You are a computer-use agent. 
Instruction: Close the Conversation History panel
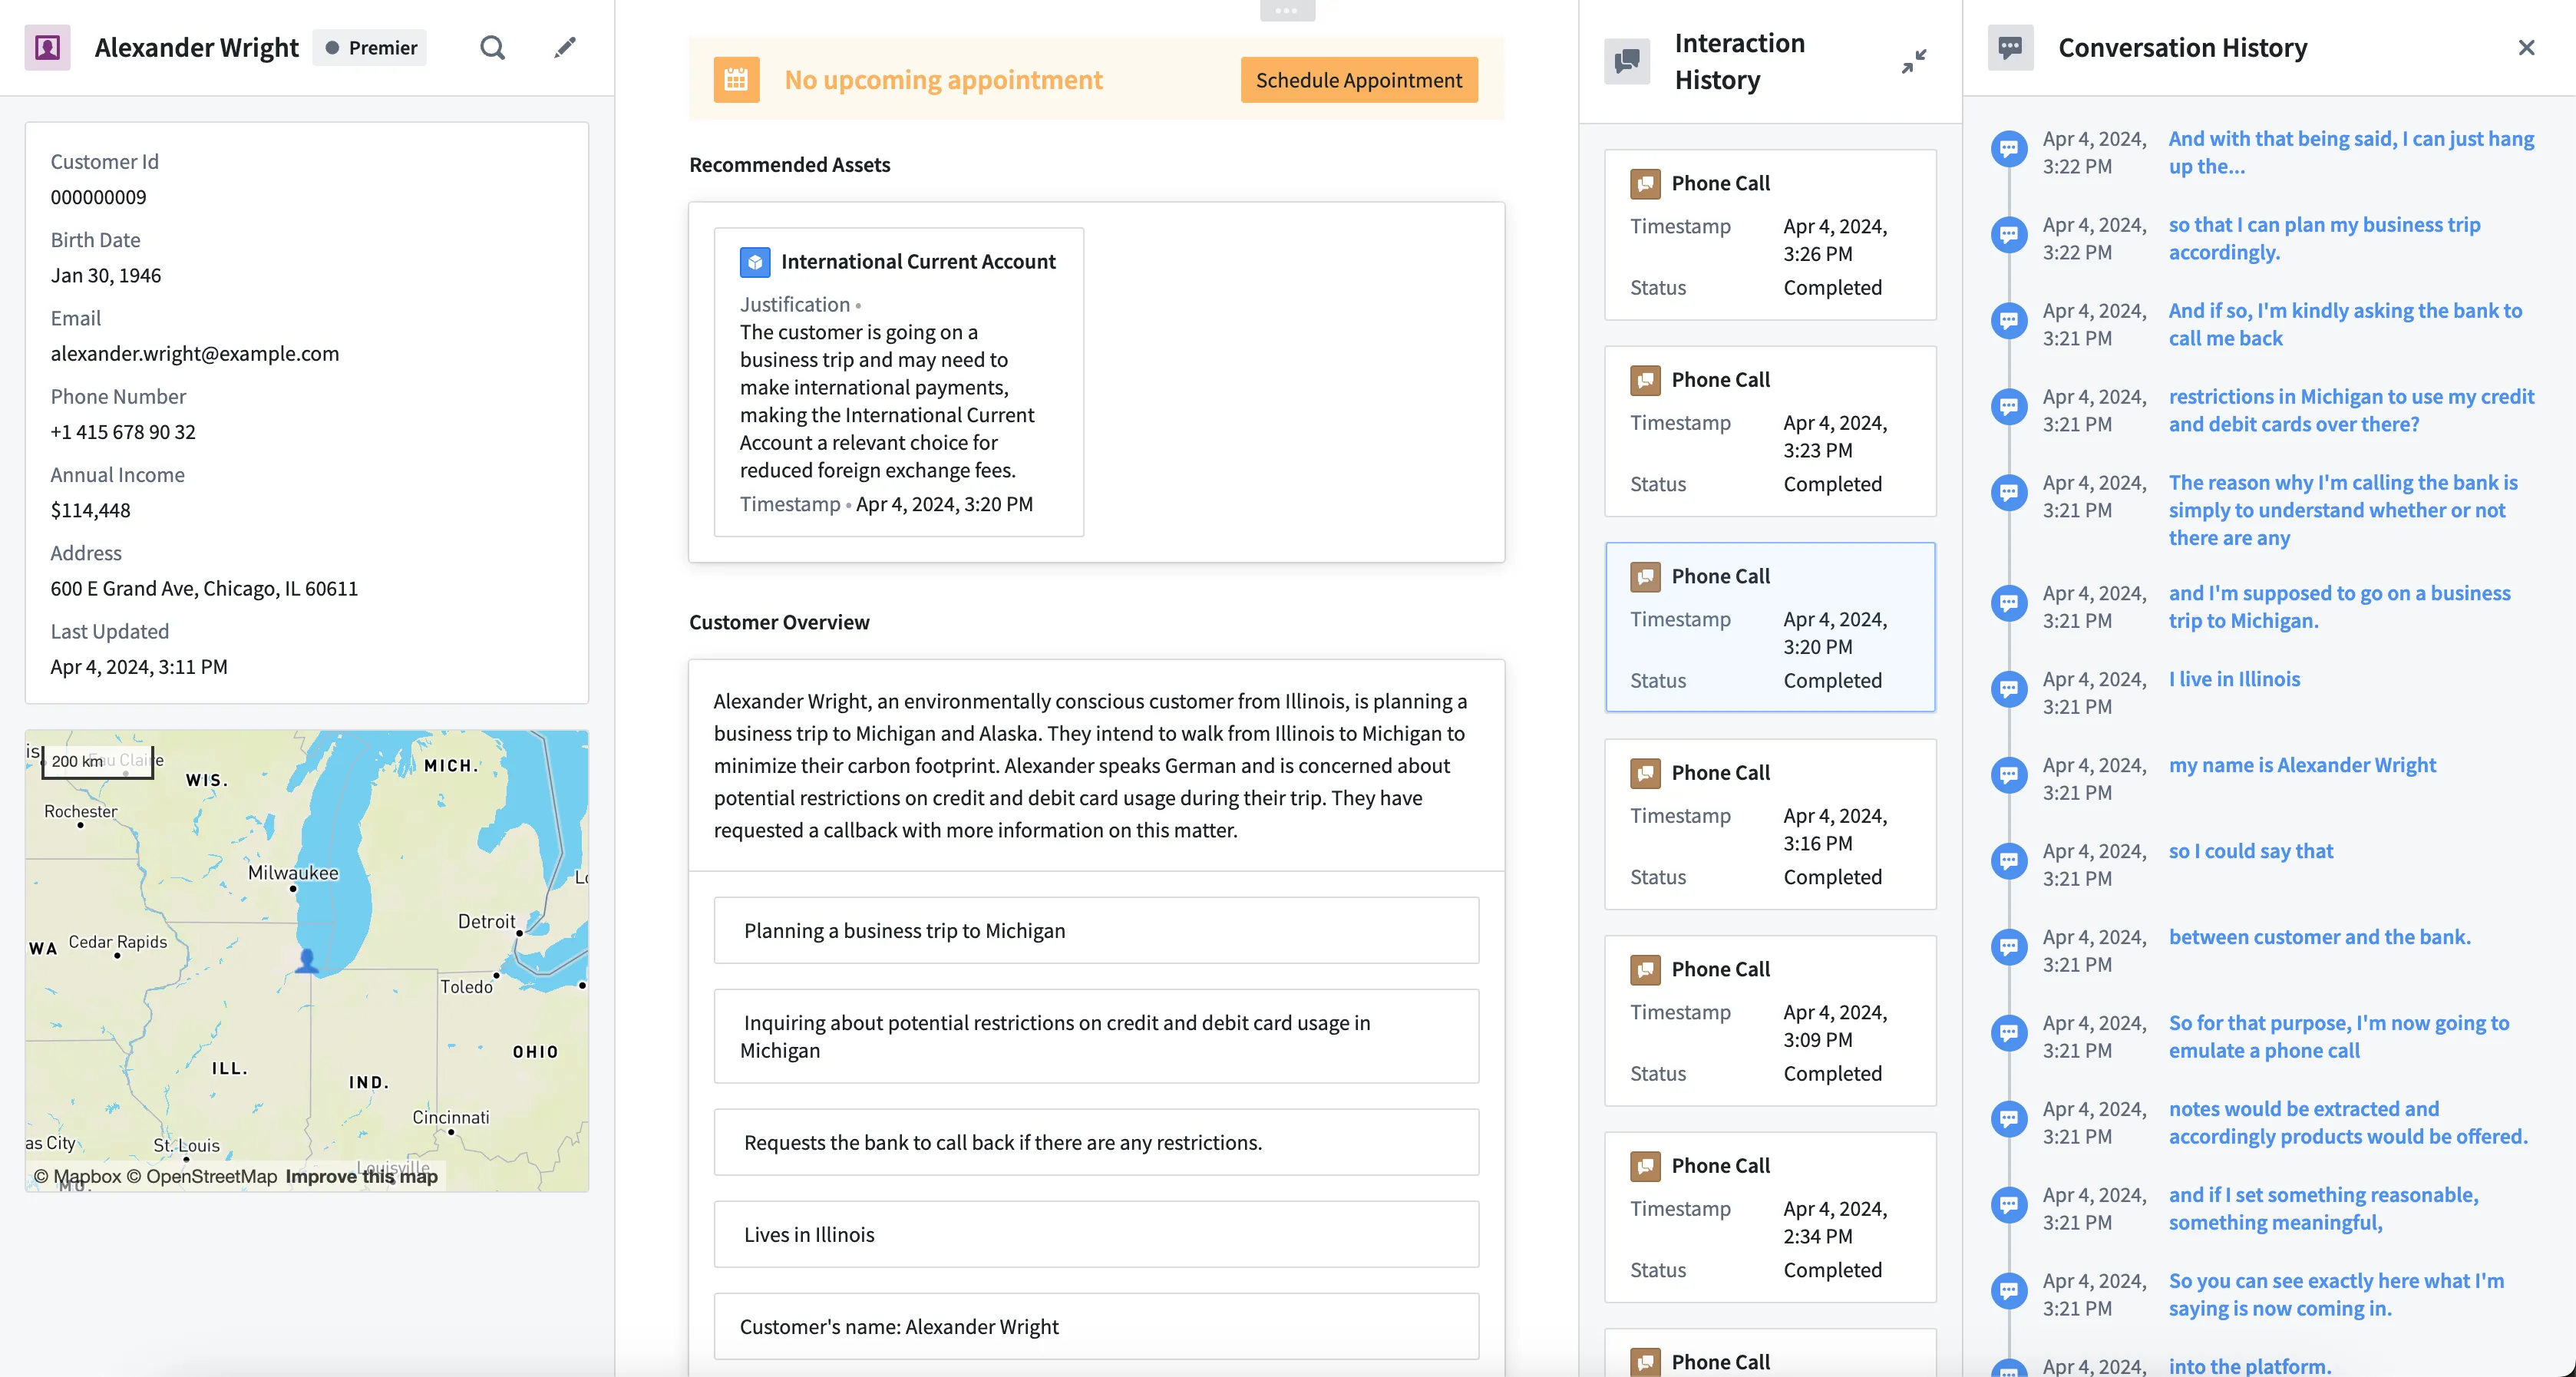point(2526,47)
